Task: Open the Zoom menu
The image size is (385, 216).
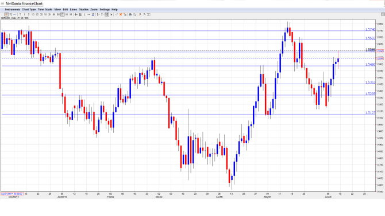Action: pos(94,10)
